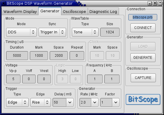
Task: Click the Duration field showing 5000
Action: point(17,56)
